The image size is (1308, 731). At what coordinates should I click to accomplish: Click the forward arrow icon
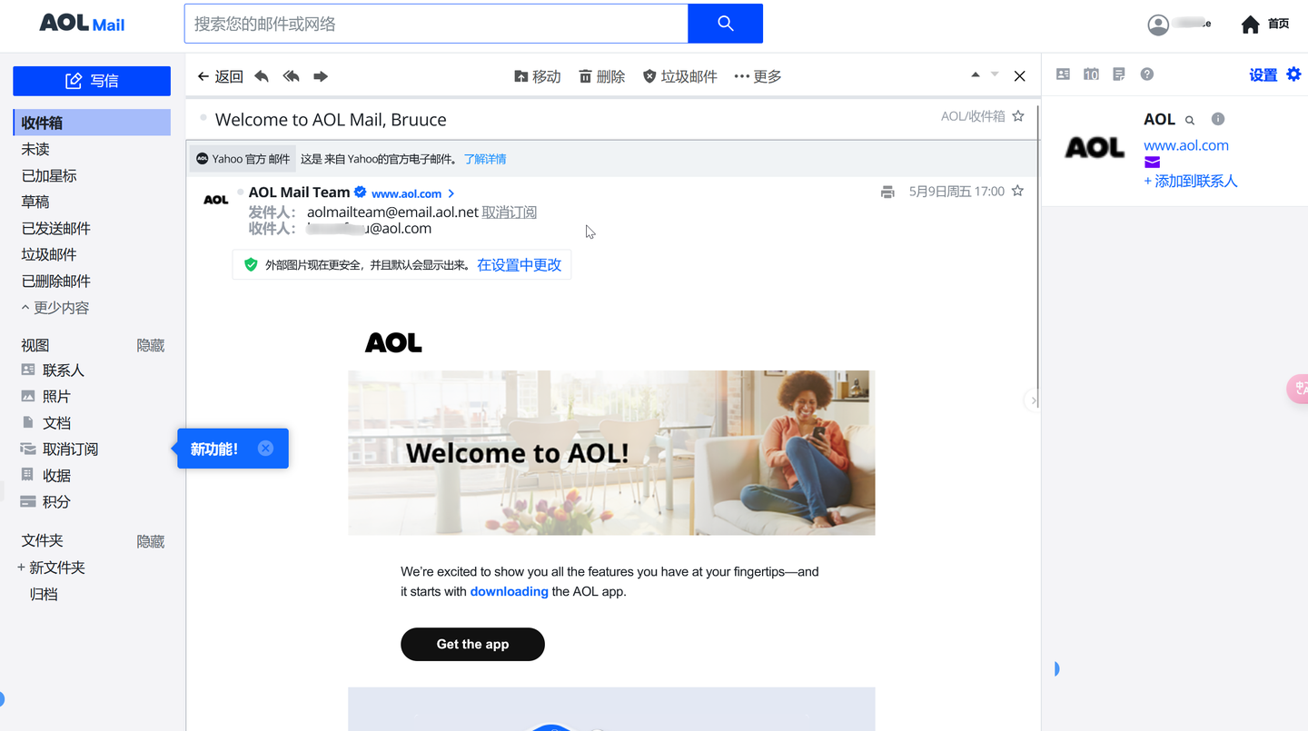point(321,76)
